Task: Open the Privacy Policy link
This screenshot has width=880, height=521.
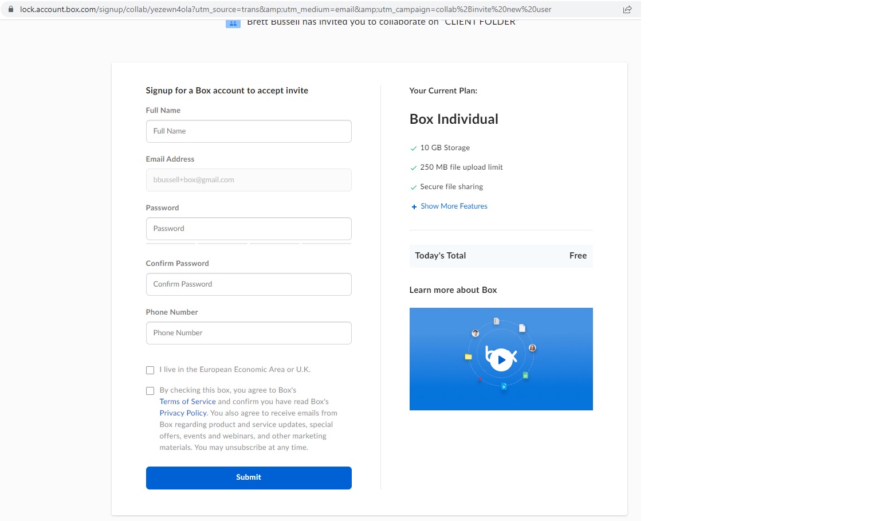Action: click(183, 413)
